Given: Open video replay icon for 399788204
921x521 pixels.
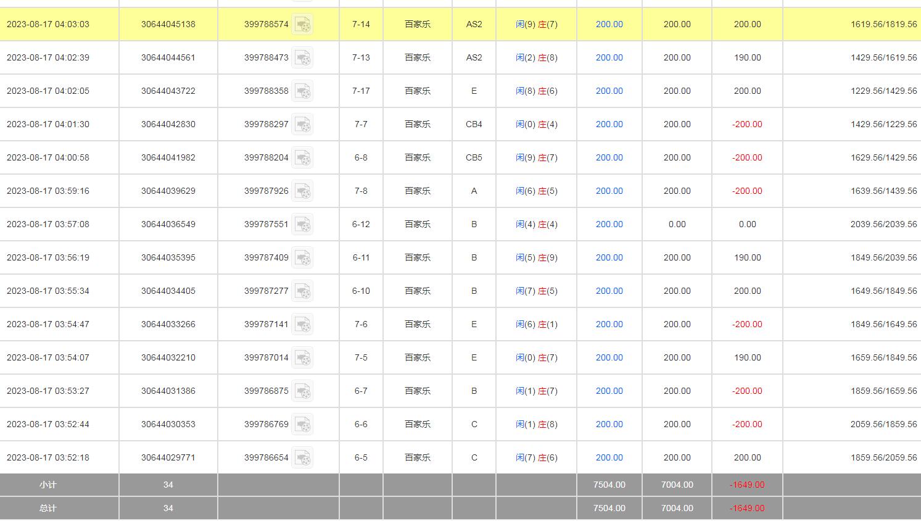Looking at the screenshot, I should pos(302,158).
